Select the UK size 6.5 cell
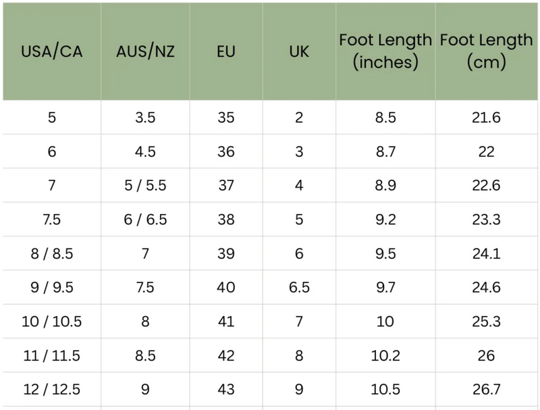This screenshot has height=410, width=540. 299,288
